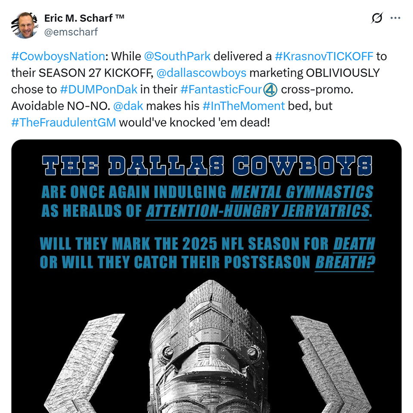This screenshot has height=413, width=413.
Task: Open the @emscharf handle link
Action: coord(71,32)
